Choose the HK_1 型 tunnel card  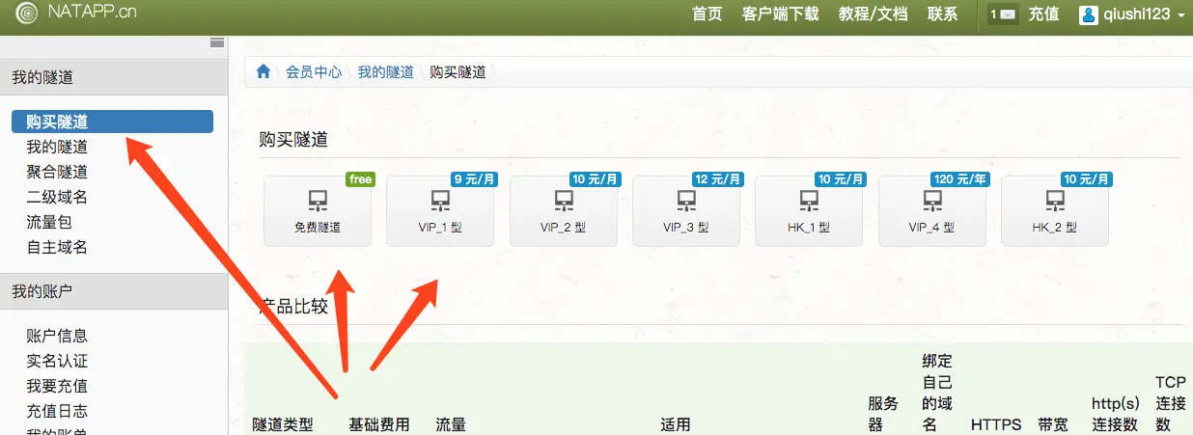coord(809,211)
